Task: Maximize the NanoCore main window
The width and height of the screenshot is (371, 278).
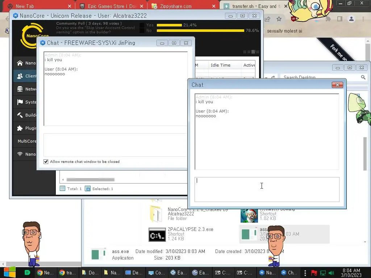Action: point(242,16)
